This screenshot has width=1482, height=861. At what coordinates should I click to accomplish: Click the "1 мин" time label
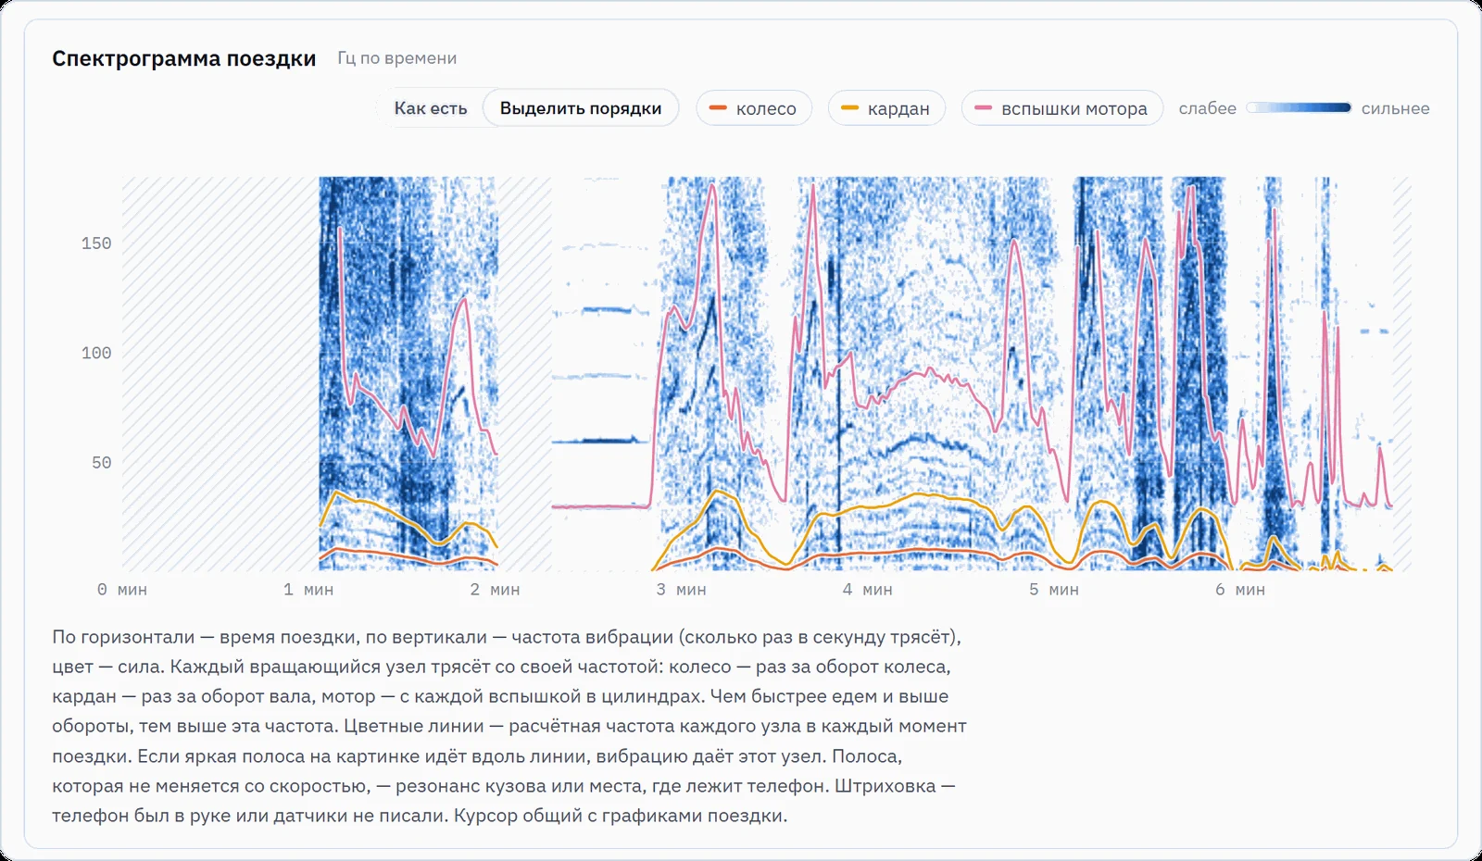point(308,590)
